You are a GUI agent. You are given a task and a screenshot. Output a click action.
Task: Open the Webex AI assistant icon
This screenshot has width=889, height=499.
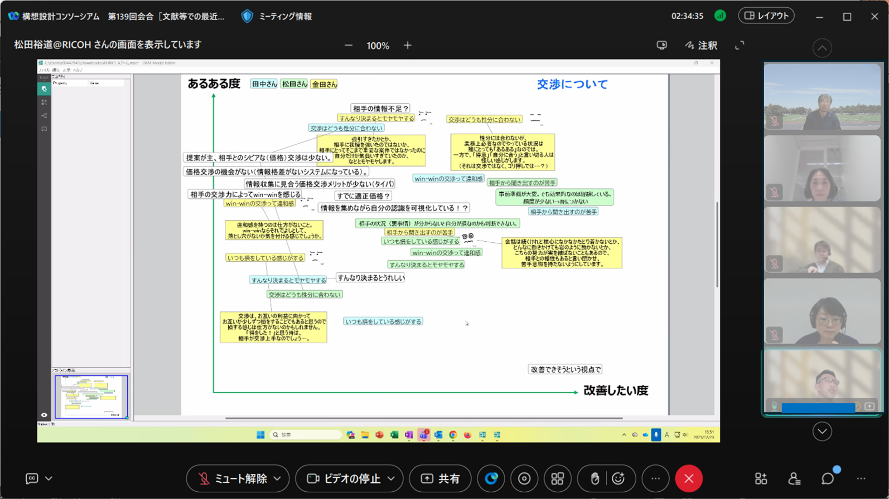click(491, 478)
